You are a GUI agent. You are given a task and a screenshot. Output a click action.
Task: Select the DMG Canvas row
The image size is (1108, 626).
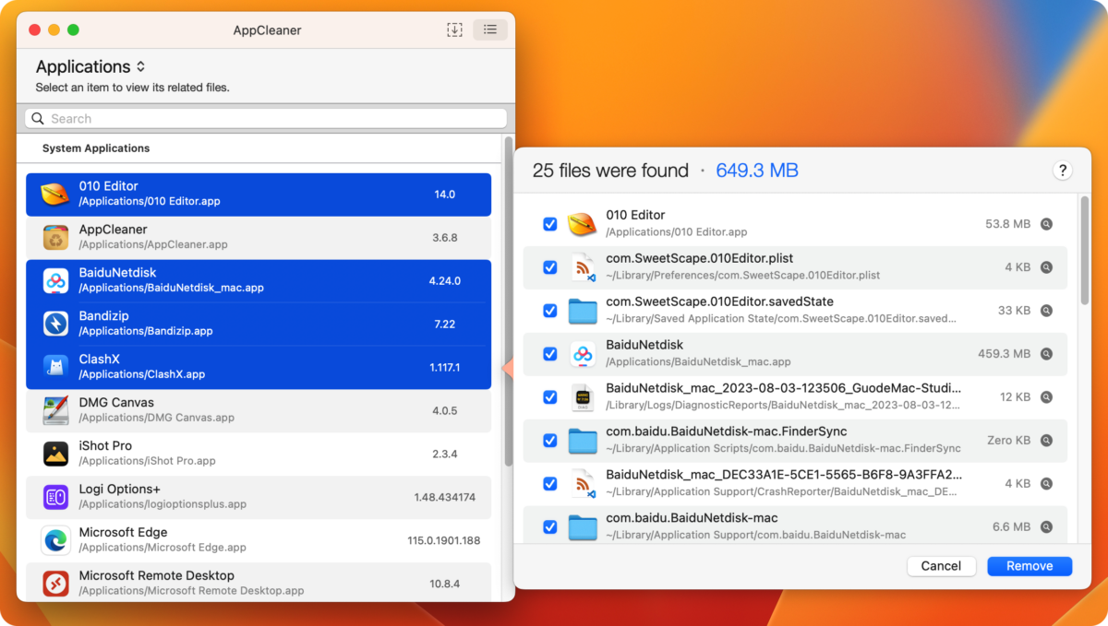coord(259,410)
